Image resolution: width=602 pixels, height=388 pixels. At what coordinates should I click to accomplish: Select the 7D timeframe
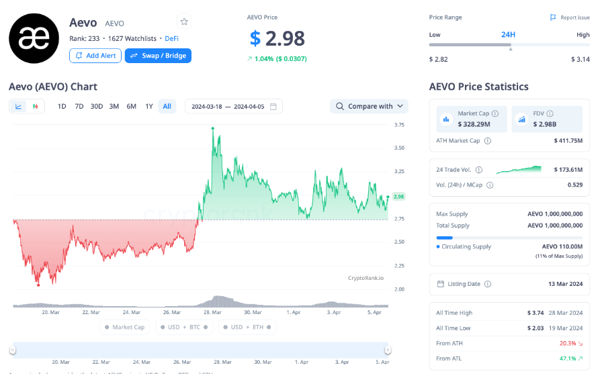pyautogui.click(x=79, y=106)
